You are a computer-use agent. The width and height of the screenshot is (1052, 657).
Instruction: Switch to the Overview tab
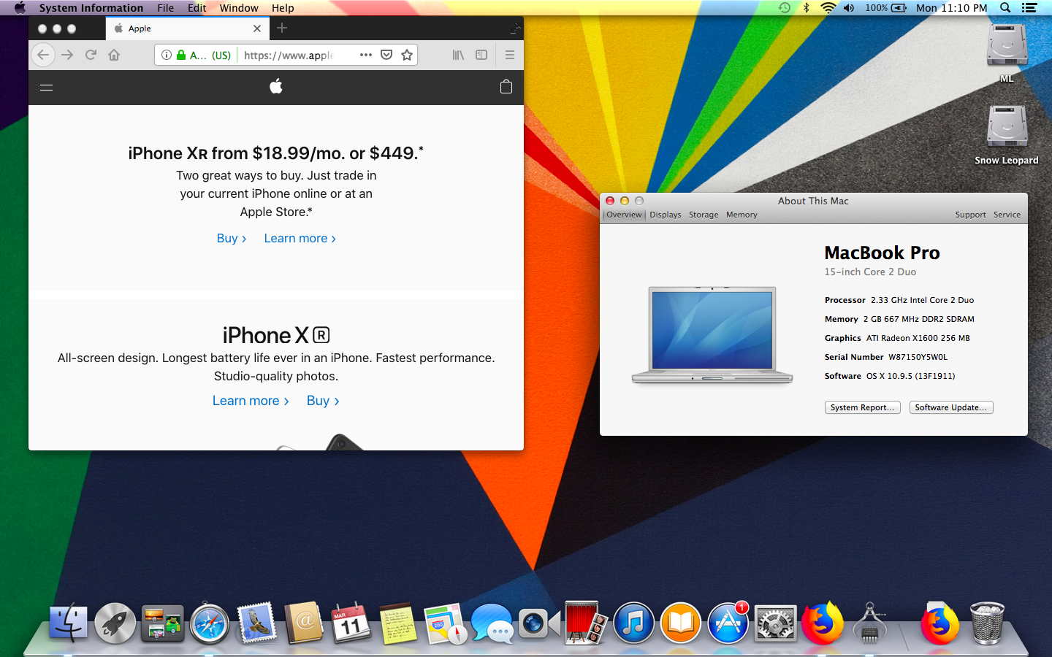point(624,215)
